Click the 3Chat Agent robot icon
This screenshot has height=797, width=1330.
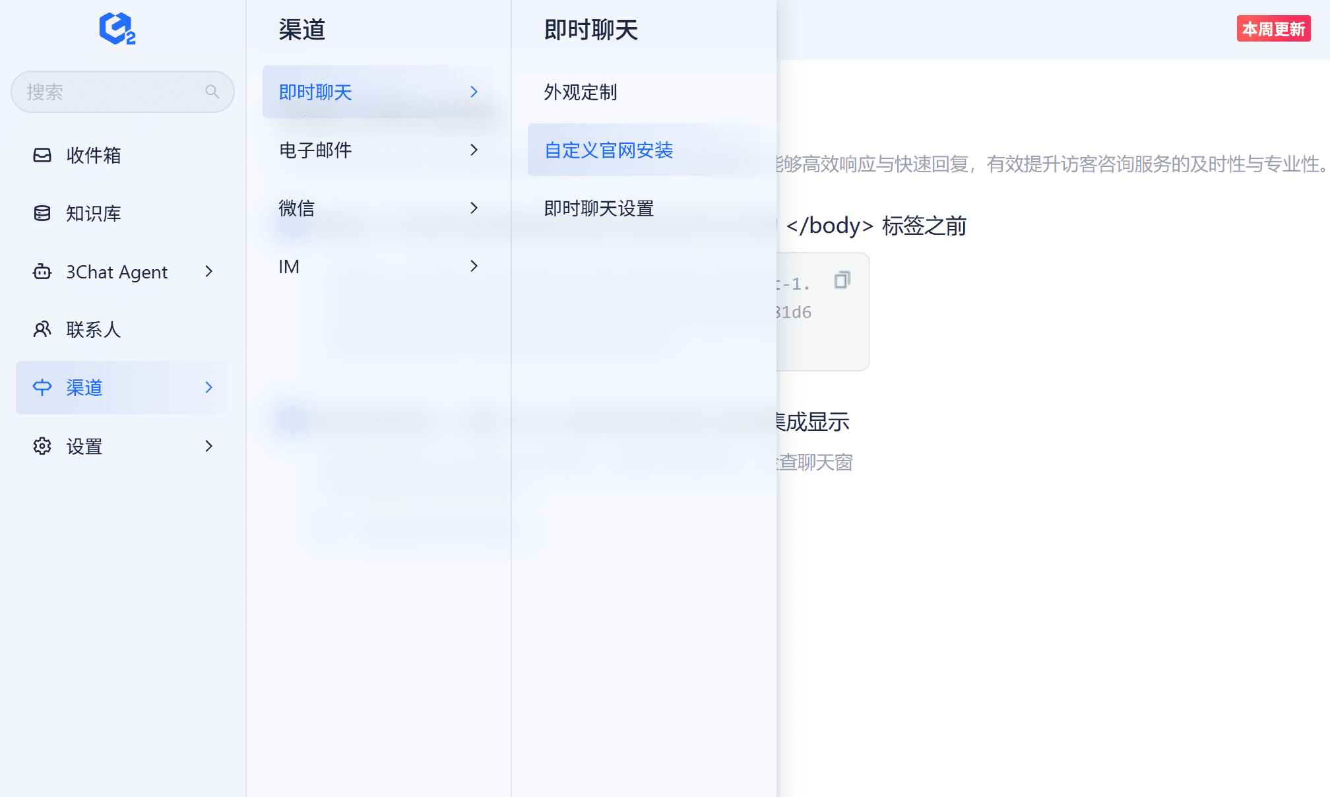[x=42, y=271]
